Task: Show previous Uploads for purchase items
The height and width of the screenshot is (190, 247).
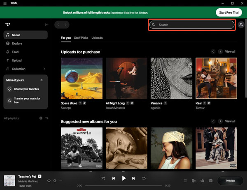Action: click(213, 51)
